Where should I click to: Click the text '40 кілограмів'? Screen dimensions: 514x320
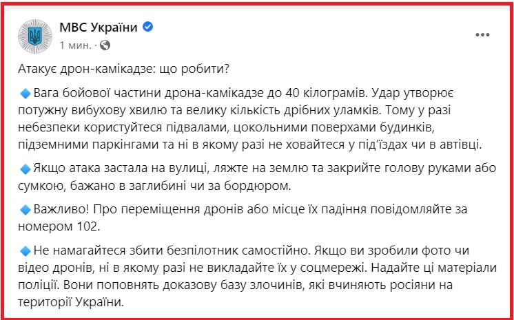pos(326,94)
